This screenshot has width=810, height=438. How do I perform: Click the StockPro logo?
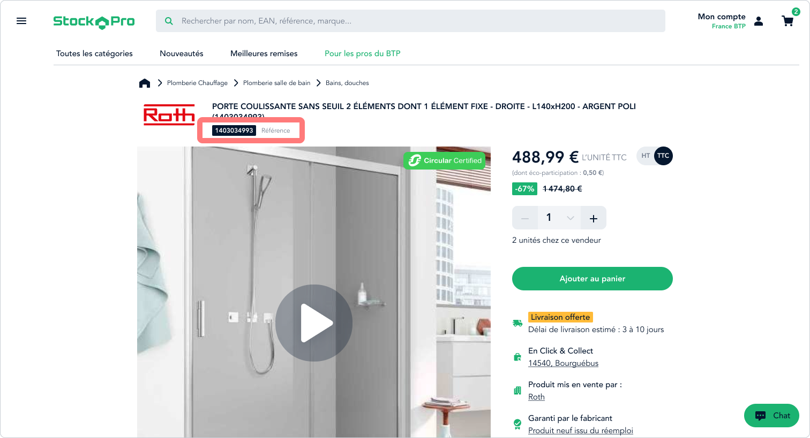pyautogui.click(x=94, y=21)
